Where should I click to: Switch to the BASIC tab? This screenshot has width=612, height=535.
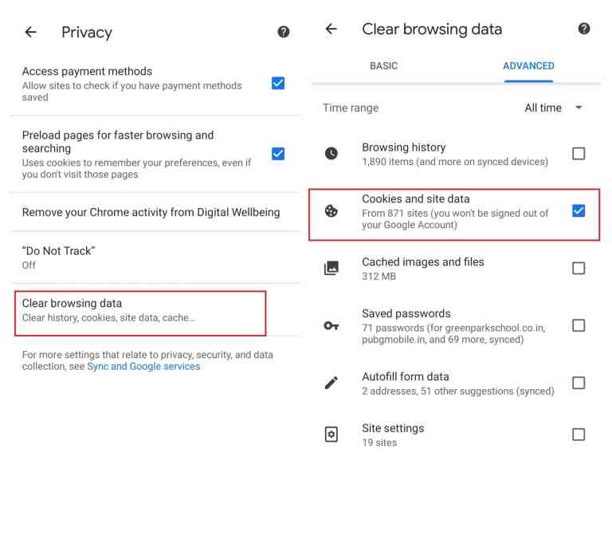pos(383,65)
